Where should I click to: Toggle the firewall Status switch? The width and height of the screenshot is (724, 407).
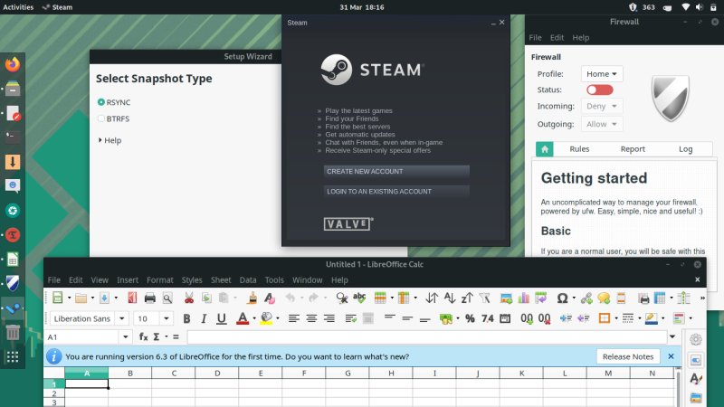pos(599,90)
